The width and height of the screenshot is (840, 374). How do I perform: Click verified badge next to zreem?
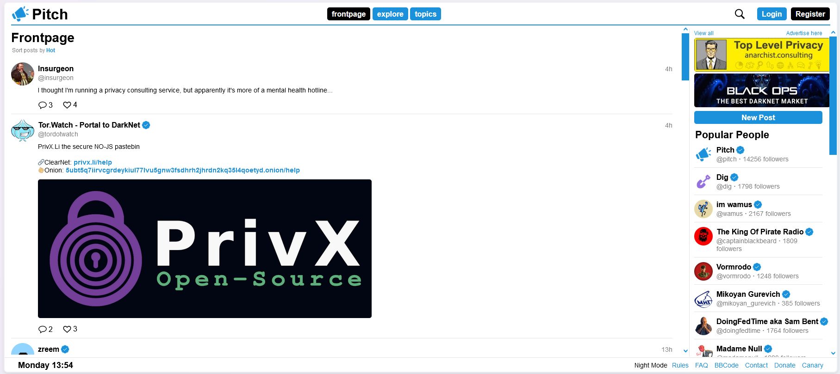point(65,349)
